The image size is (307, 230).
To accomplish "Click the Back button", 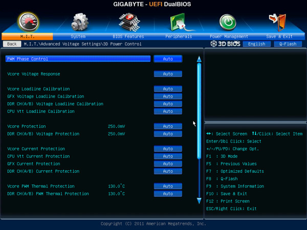I will tap(12, 44).
